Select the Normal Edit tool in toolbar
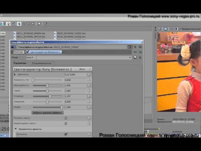This screenshot has height=151, width=201. pyautogui.click(x=19, y=24)
